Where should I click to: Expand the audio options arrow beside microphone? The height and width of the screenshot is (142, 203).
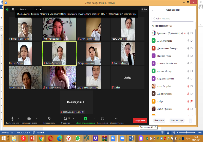pos(19,119)
